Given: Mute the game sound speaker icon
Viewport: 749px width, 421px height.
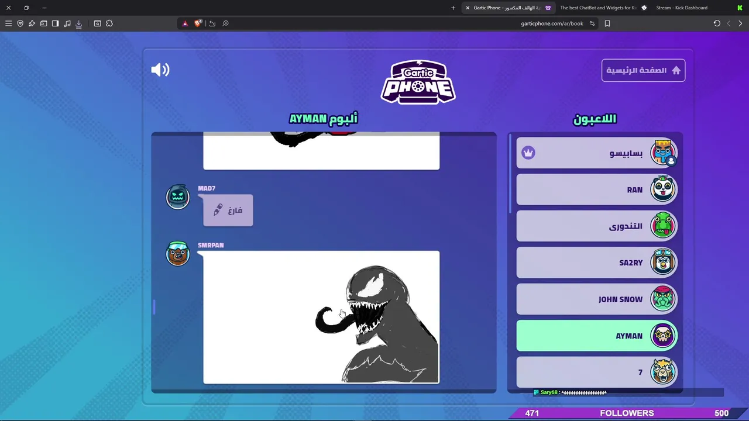Looking at the screenshot, I should 160,70.
